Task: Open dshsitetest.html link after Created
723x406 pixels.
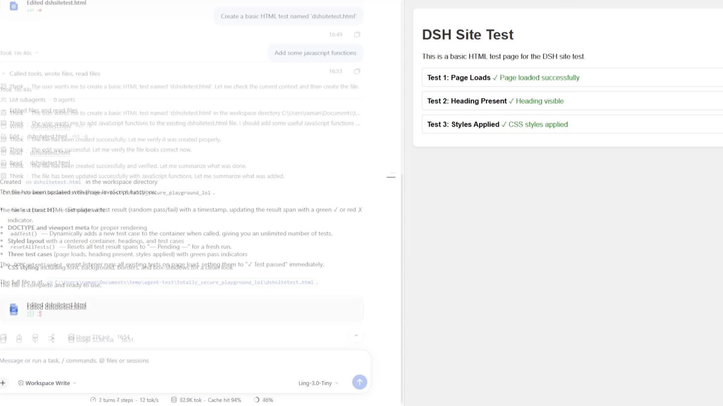Action: tap(53, 182)
